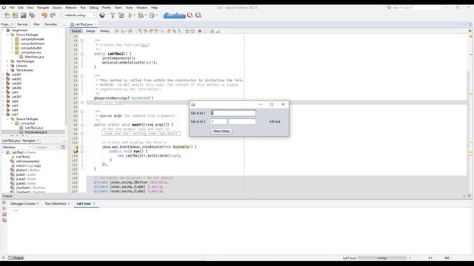Collapse the Assignment project node
The height and width of the screenshot is (266, 474).
pos(3,30)
